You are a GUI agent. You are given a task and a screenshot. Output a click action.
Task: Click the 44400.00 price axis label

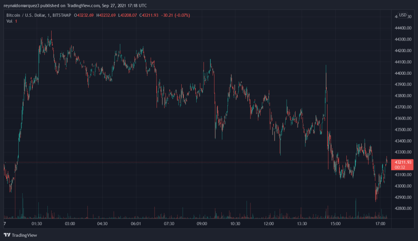click(x=403, y=28)
